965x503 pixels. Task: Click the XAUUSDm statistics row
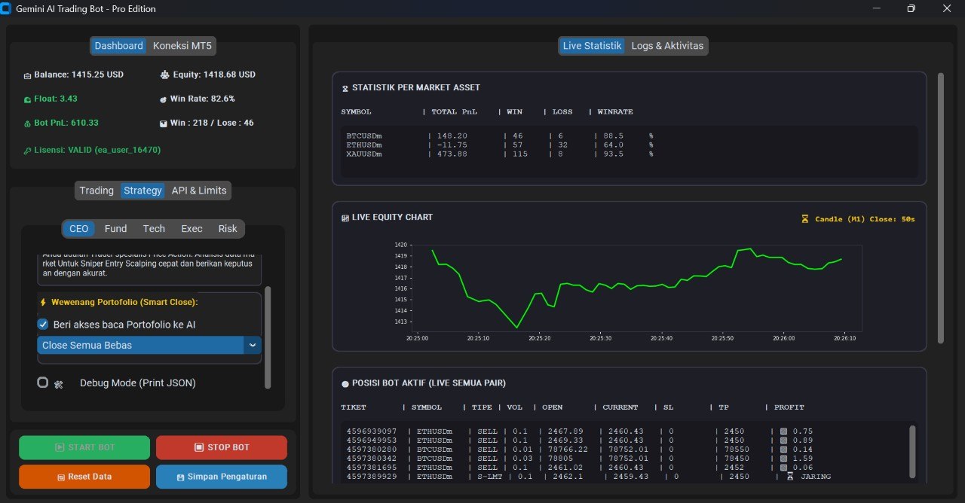click(500, 154)
